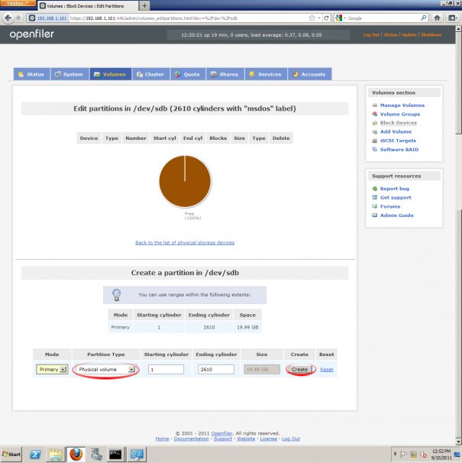Switch to the Volumes tab
The width and height of the screenshot is (462, 463).
click(111, 74)
